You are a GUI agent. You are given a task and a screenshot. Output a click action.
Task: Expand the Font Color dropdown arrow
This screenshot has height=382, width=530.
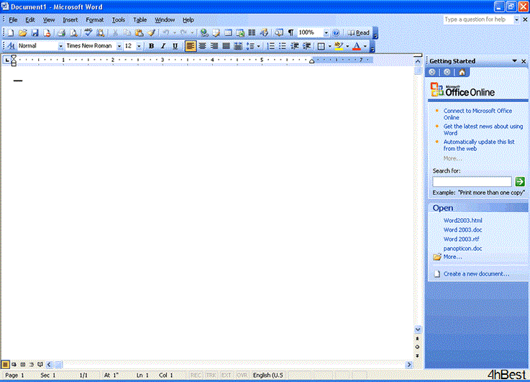(365, 46)
